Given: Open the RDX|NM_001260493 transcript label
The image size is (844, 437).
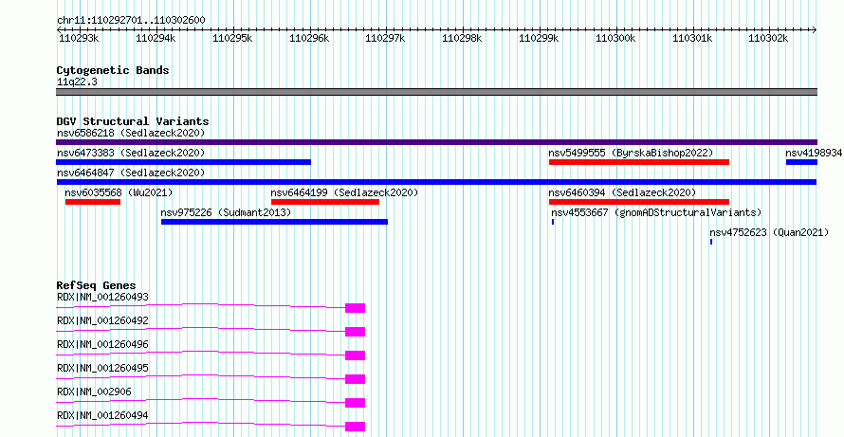Looking at the screenshot, I should (x=102, y=297).
